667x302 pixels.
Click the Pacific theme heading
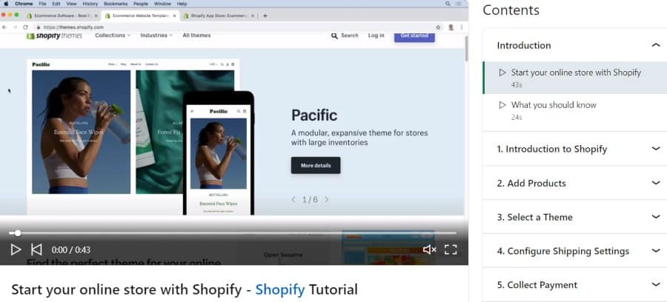point(314,115)
